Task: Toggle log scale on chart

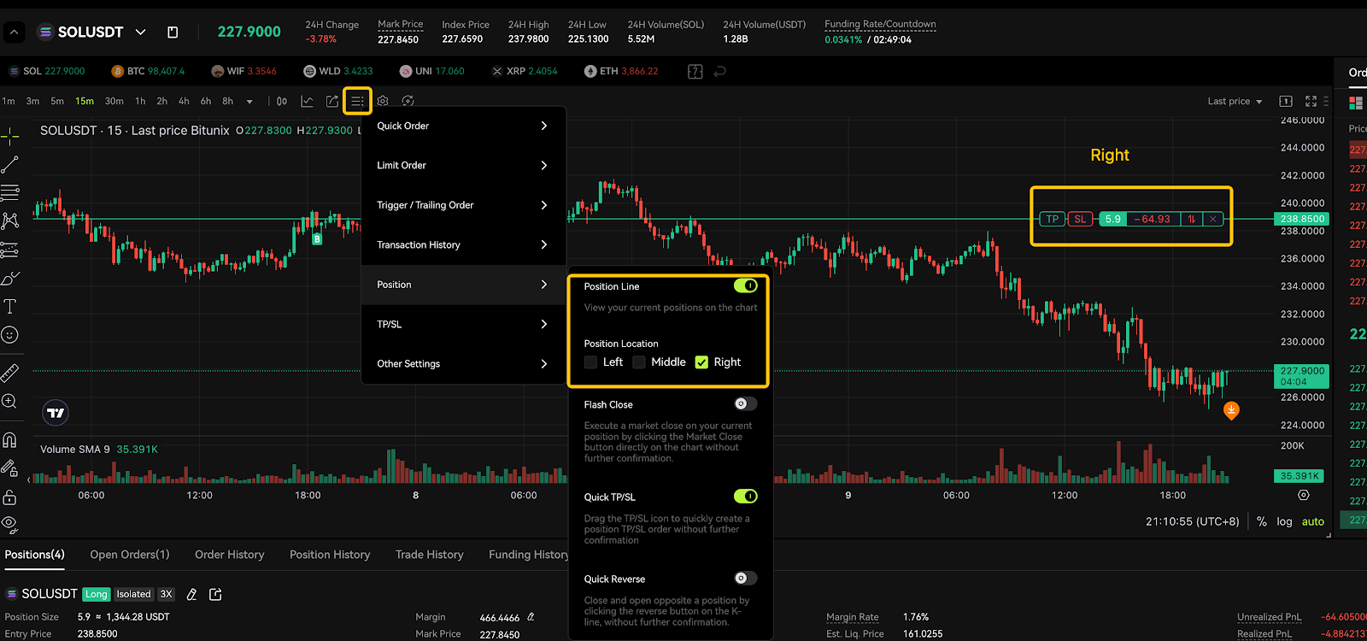Action: click(1284, 521)
